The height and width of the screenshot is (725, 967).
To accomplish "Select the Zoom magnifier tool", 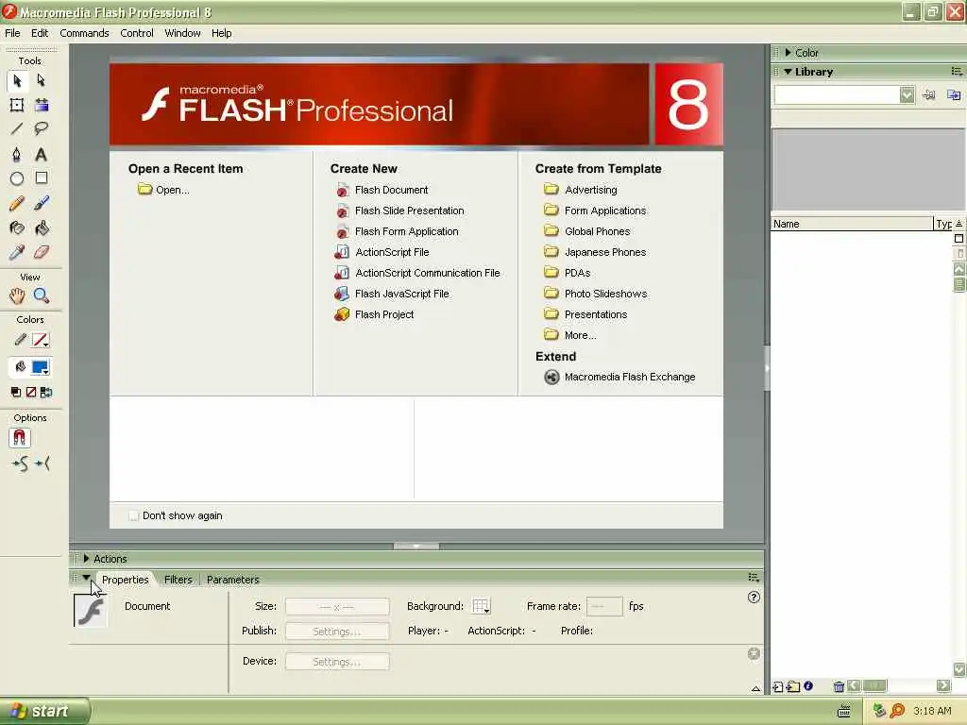I will pyautogui.click(x=42, y=295).
